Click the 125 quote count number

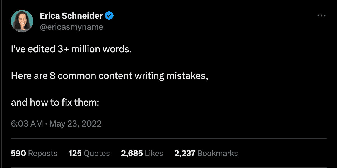point(75,153)
